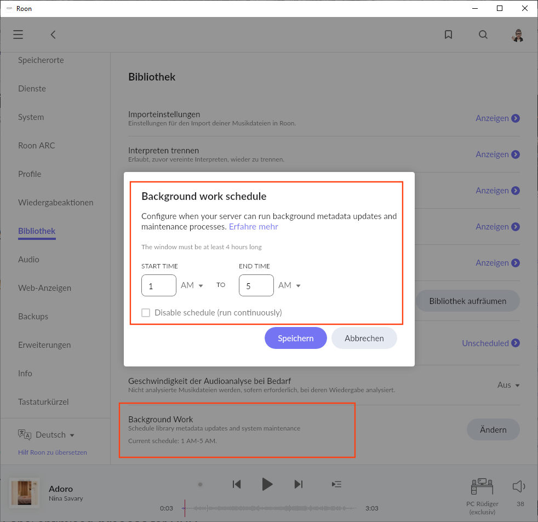Select Audio in settings sidebar
Viewport: 538px width, 522px height.
pyautogui.click(x=28, y=260)
